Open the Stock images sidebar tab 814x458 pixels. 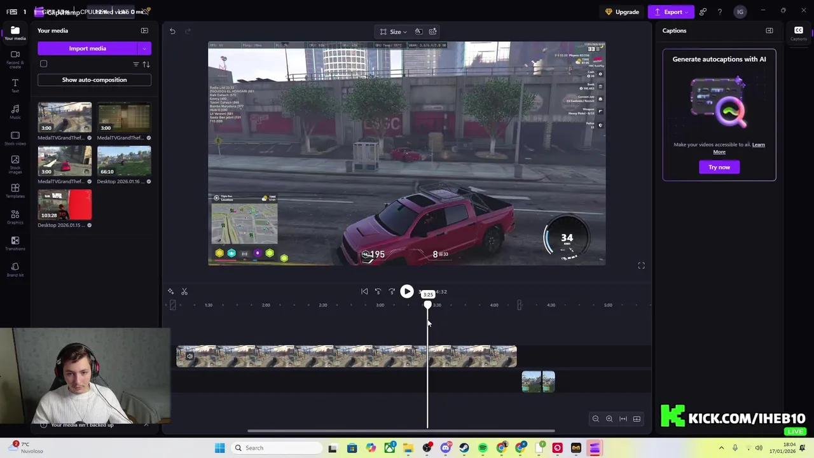[15, 165]
